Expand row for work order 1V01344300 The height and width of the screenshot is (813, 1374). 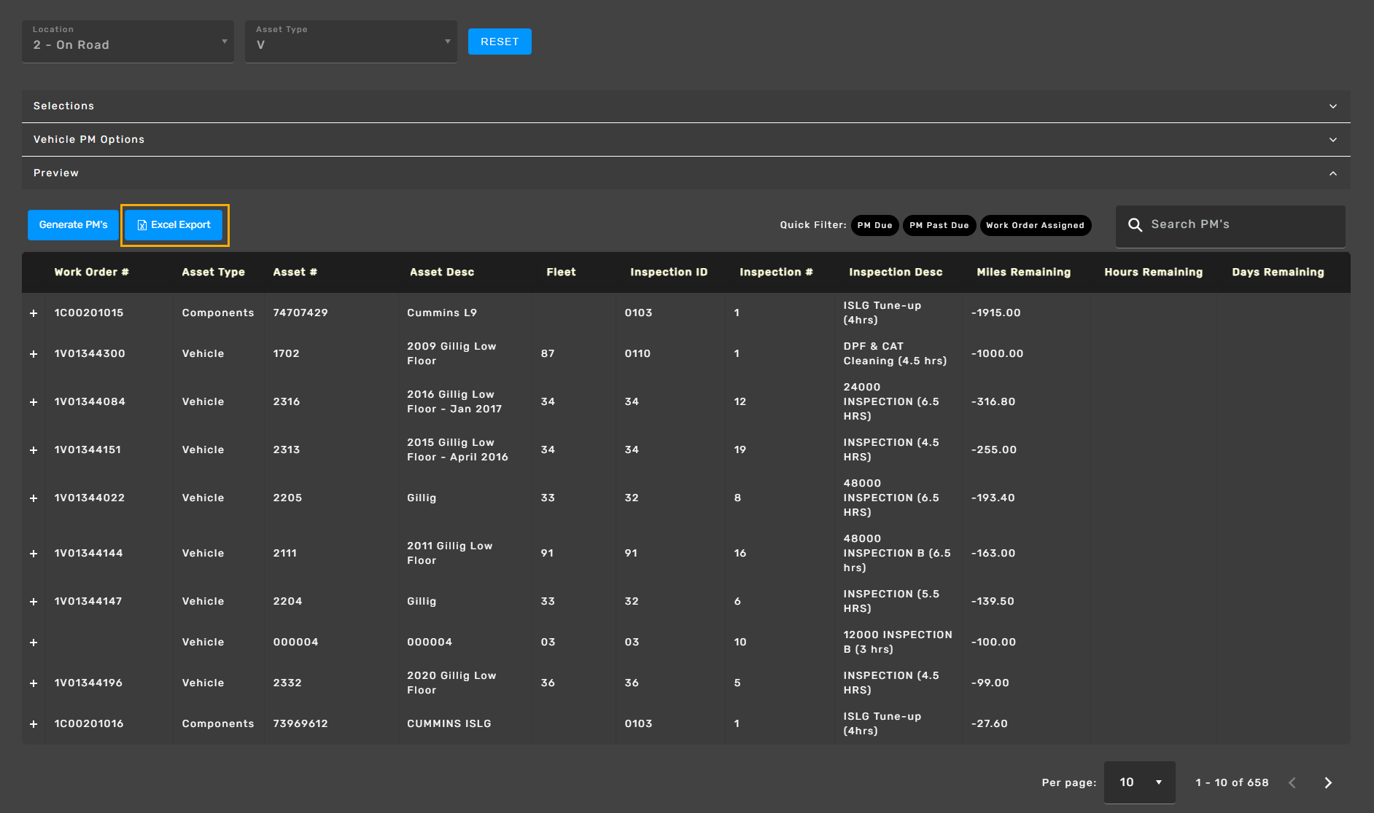coord(34,354)
